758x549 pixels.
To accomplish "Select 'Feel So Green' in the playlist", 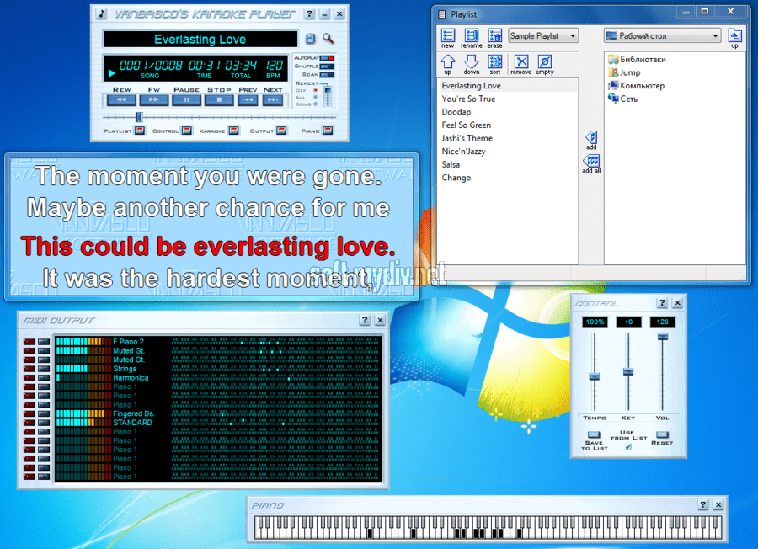I will (467, 125).
